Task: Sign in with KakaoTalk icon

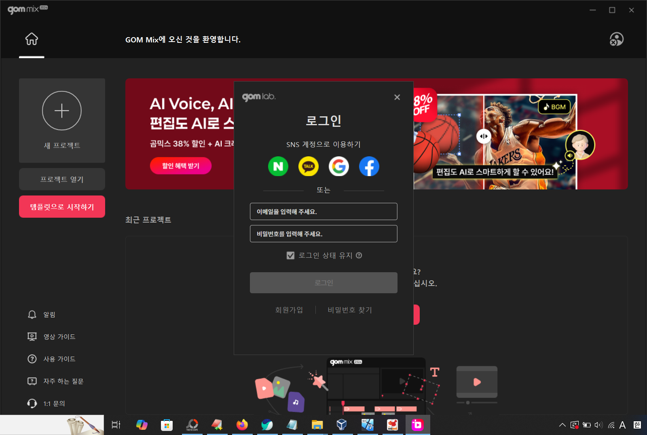Action: click(309, 166)
